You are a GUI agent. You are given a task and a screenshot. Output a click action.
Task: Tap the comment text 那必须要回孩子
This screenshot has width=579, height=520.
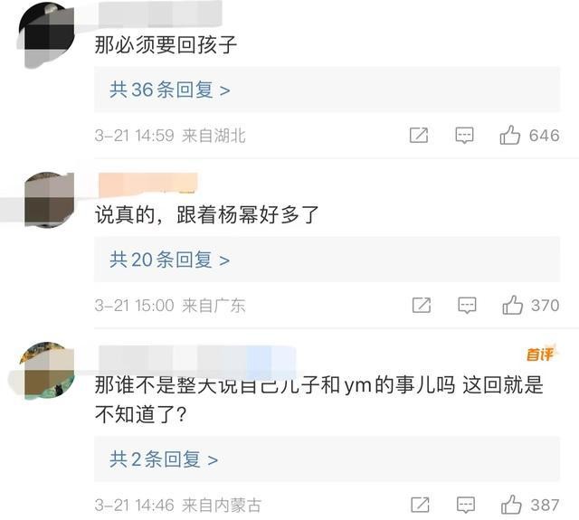pyautogui.click(x=166, y=44)
